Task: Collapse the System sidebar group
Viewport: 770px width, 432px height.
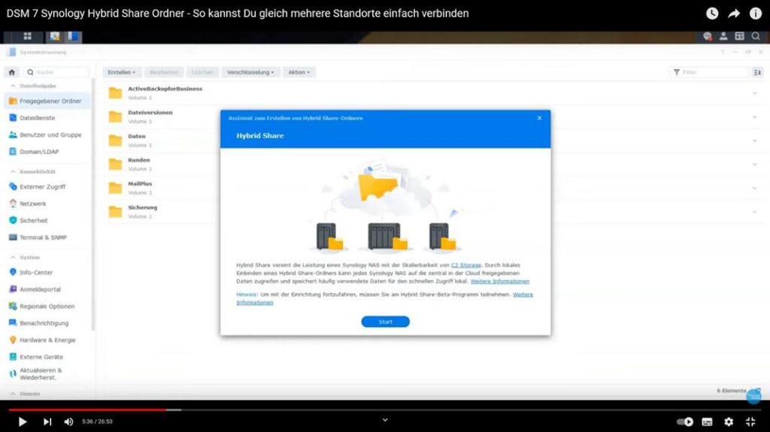Action: click(x=14, y=257)
